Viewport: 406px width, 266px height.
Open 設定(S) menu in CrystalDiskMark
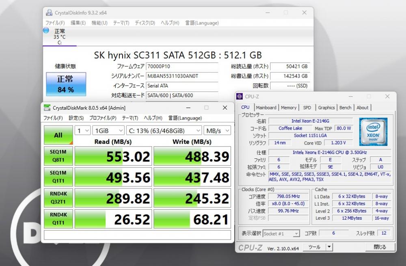(x=76, y=118)
